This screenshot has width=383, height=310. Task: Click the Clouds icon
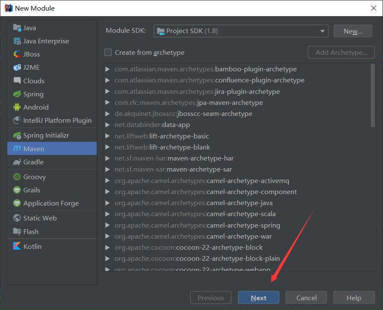tap(17, 81)
